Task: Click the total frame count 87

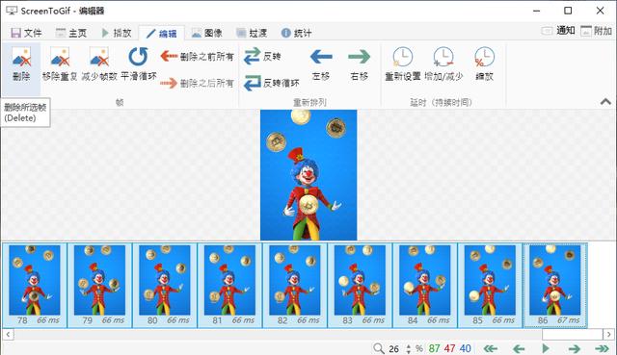Action: (x=434, y=348)
